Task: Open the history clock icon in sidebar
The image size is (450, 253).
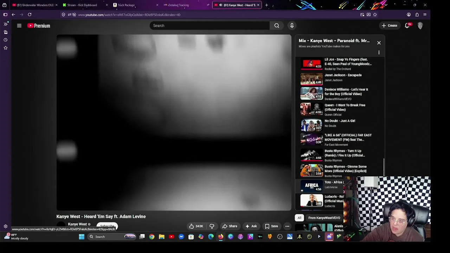Action: (x=6, y=40)
